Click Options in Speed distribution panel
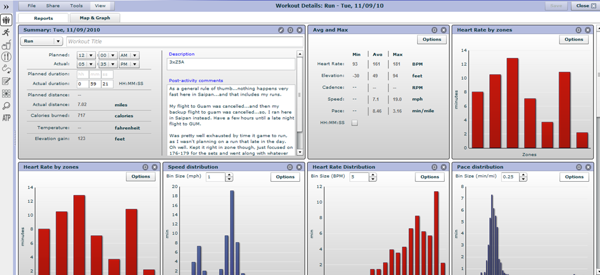The height and width of the screenshot is (275, 600). (x=285, y=176)
